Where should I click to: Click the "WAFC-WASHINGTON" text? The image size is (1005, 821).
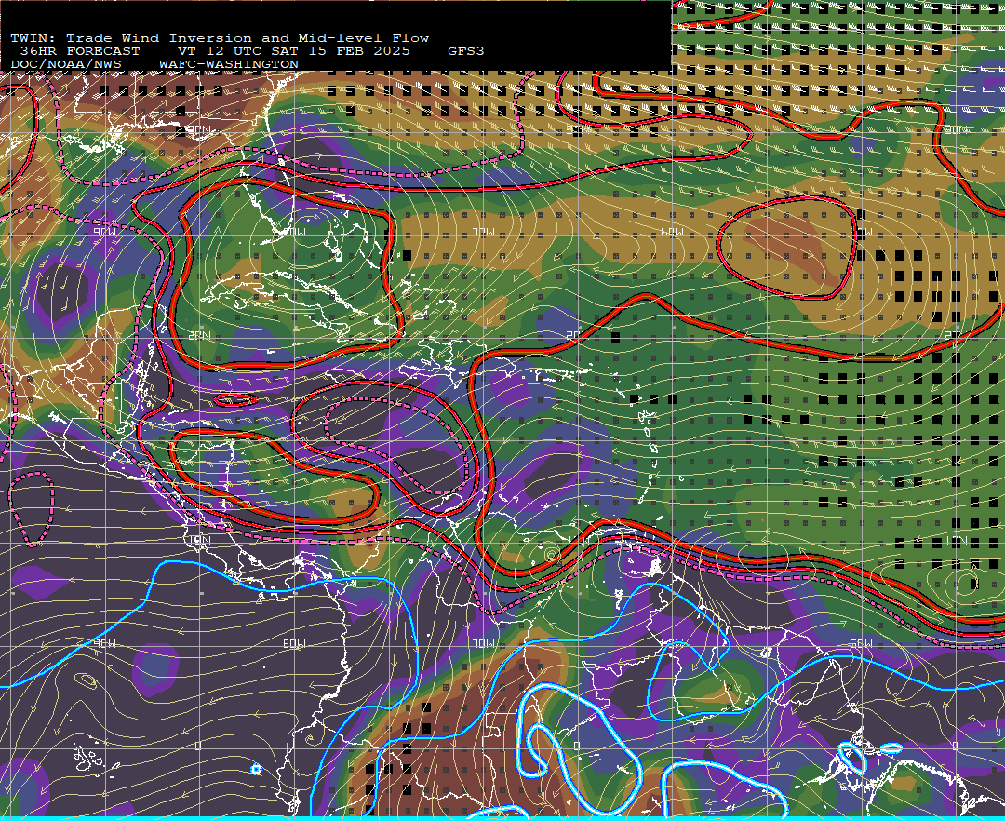tap(229, 65)
